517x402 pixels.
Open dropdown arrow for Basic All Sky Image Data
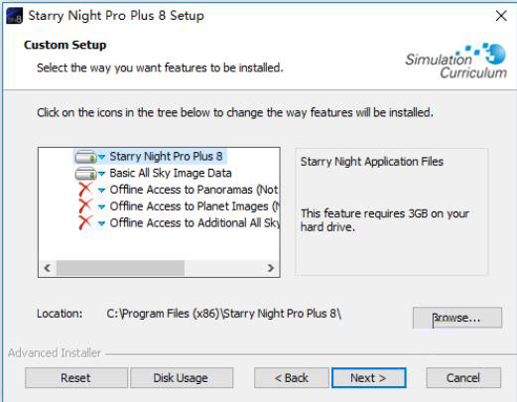(x=101, y=174)
